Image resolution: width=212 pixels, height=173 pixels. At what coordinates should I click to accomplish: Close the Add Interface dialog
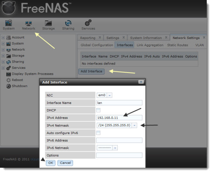141,82
